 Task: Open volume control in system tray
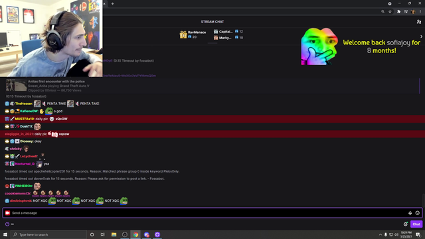click(396, 234)
